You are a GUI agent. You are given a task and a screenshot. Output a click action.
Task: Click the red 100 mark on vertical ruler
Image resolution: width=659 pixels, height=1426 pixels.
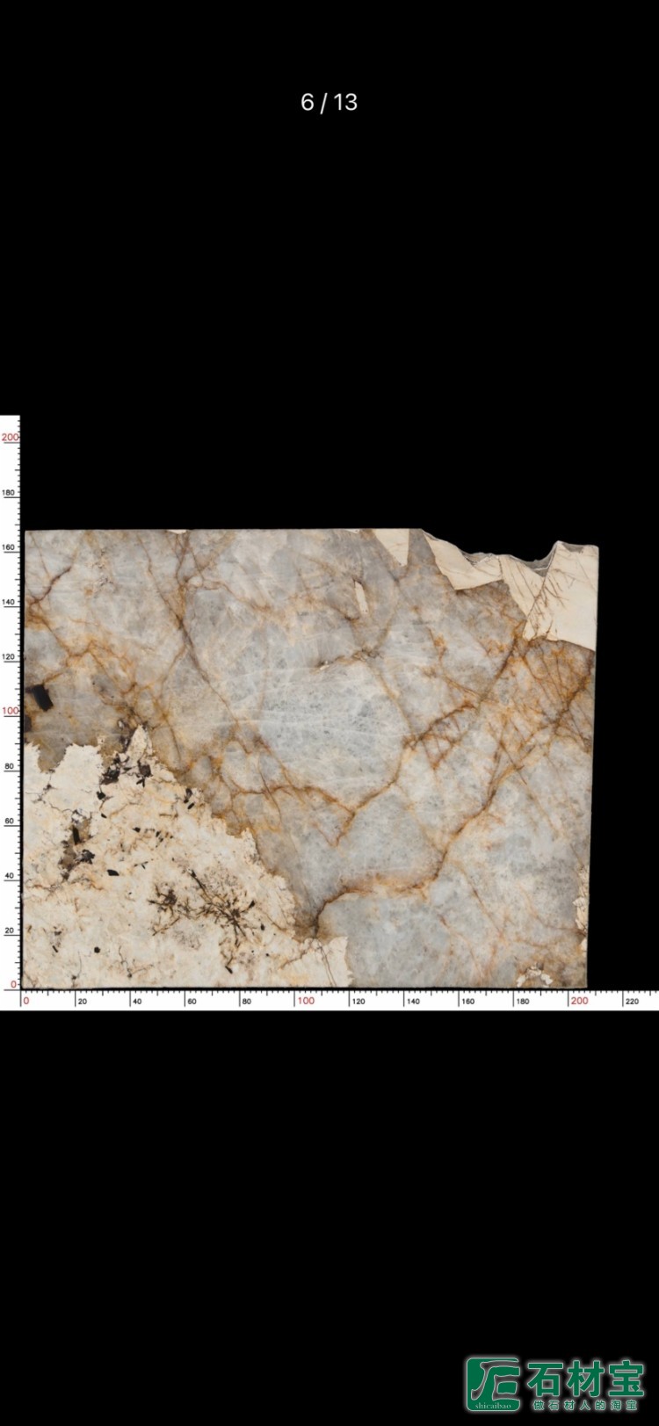[x=10, y=711]
